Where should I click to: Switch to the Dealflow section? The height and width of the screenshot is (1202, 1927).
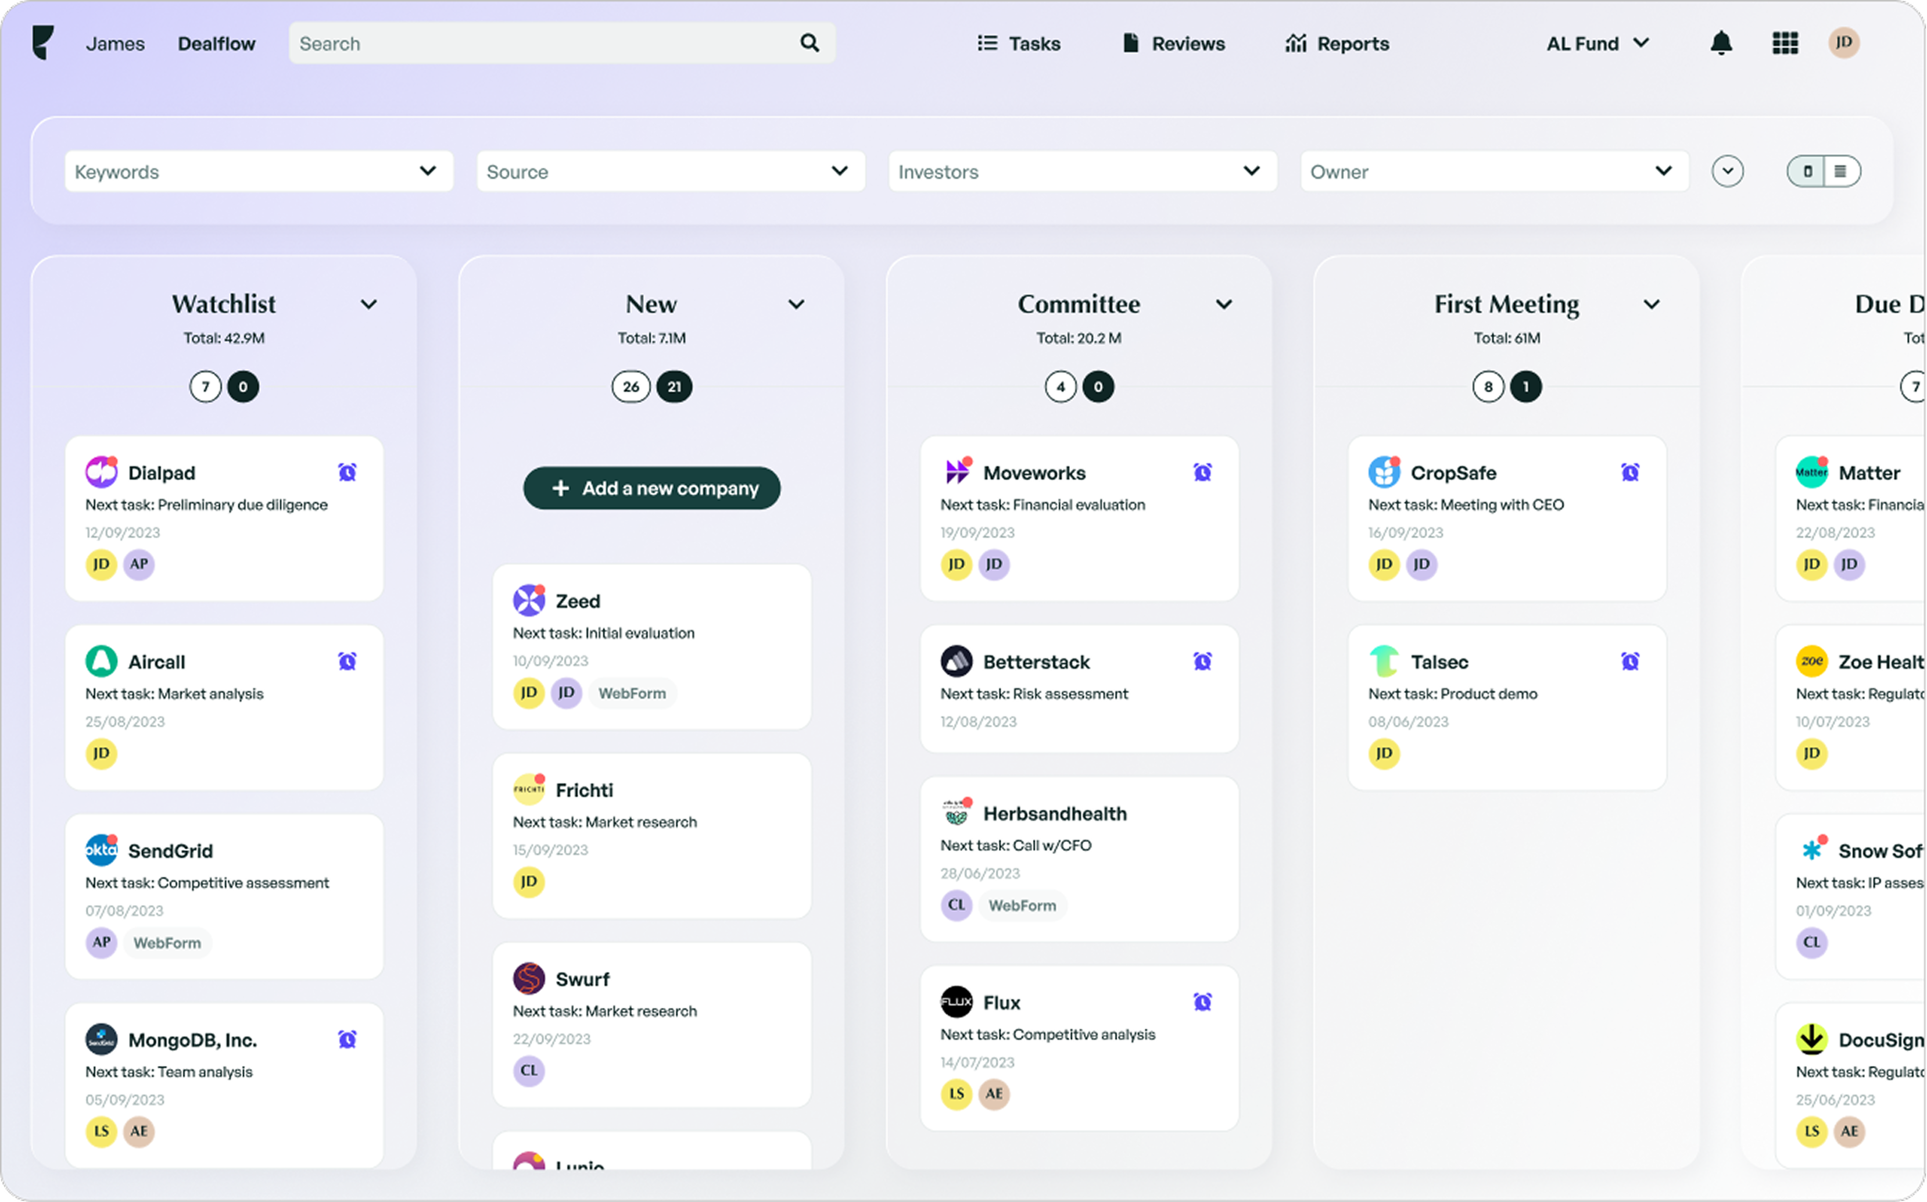click(216, 43)
